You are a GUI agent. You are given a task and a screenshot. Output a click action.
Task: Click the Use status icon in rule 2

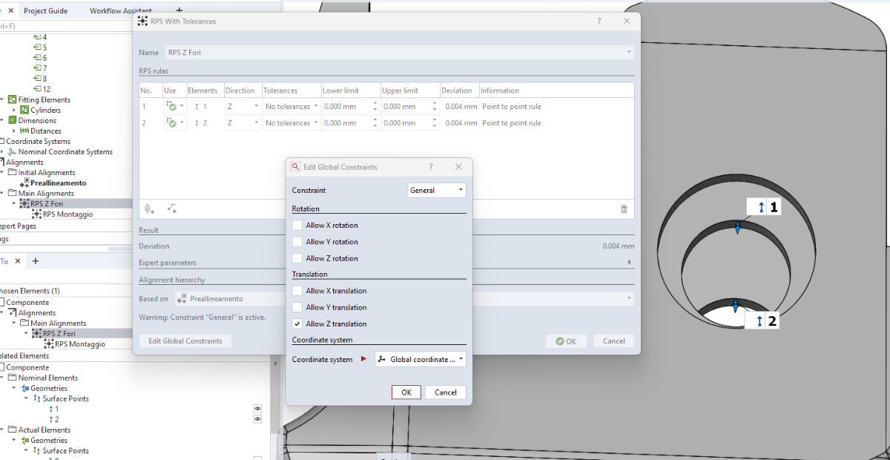click(171, 123)
